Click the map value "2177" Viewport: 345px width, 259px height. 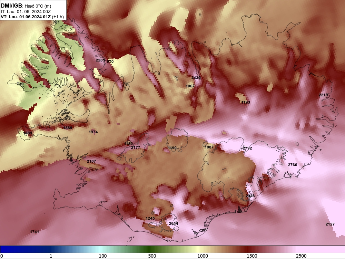(136, 147)
